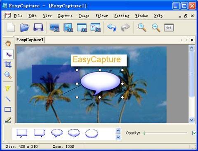198x151 pixels.
Task: Switch to the EasyCapture1 document tab
Action: [x=30, y=40]
